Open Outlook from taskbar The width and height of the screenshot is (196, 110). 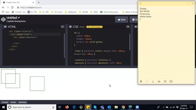(x=109, y=107)
